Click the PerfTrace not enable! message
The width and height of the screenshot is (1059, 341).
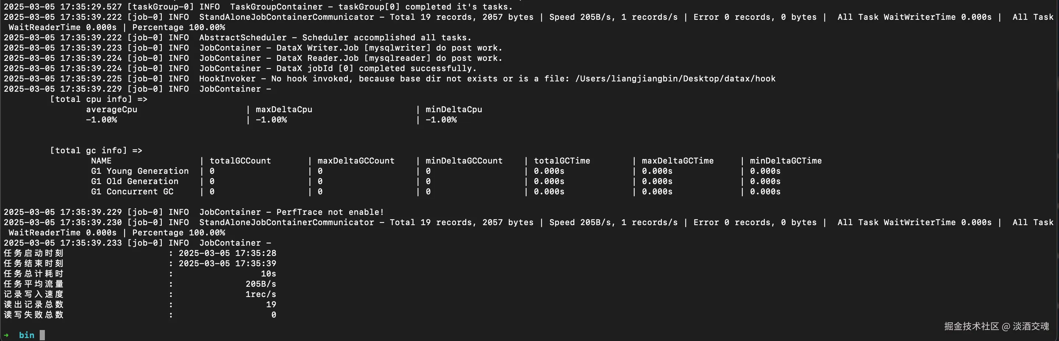(x=330, y=212)
